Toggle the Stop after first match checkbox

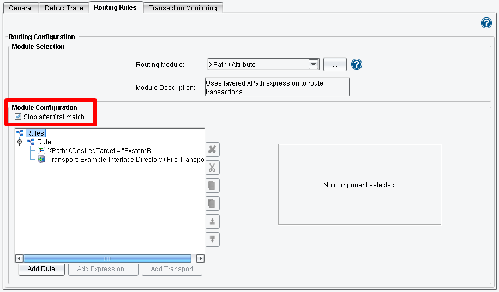tap(19, 117)
